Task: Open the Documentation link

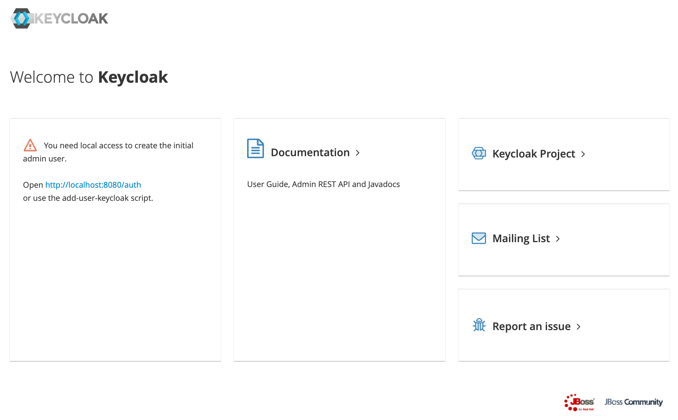Action: [310, 153]
